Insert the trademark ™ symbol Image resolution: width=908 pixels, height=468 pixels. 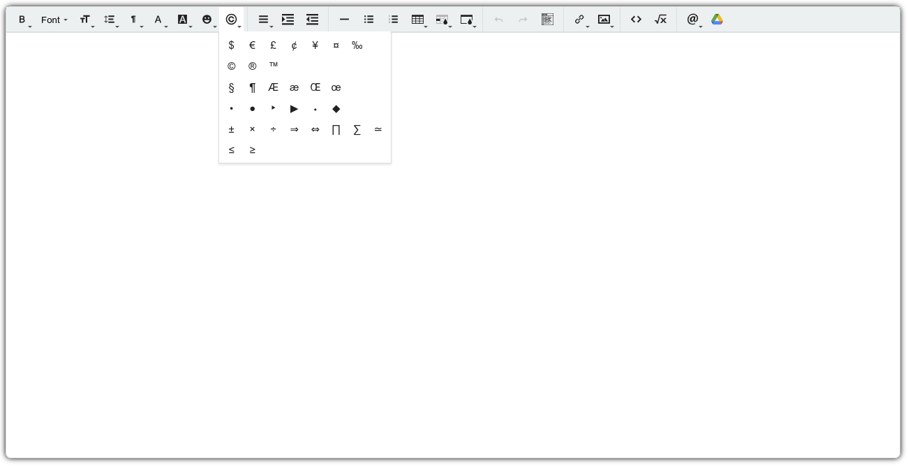(274, 66)
